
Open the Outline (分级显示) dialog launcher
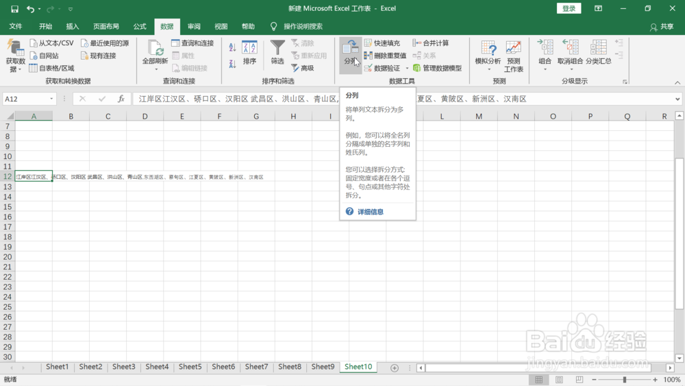pos(625,82)
